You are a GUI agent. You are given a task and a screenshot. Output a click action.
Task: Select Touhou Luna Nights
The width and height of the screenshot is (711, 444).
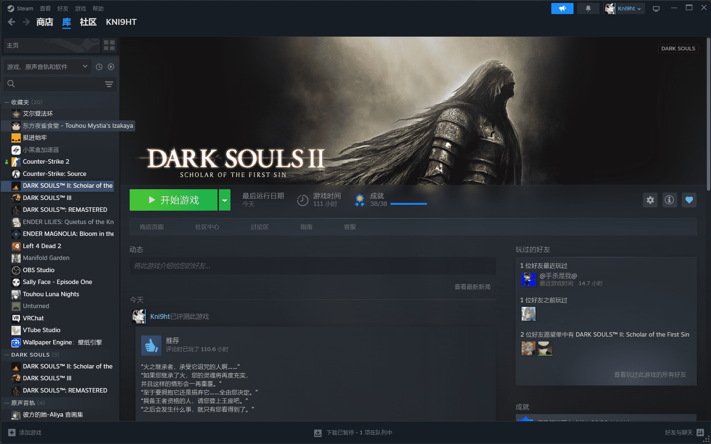51,294
